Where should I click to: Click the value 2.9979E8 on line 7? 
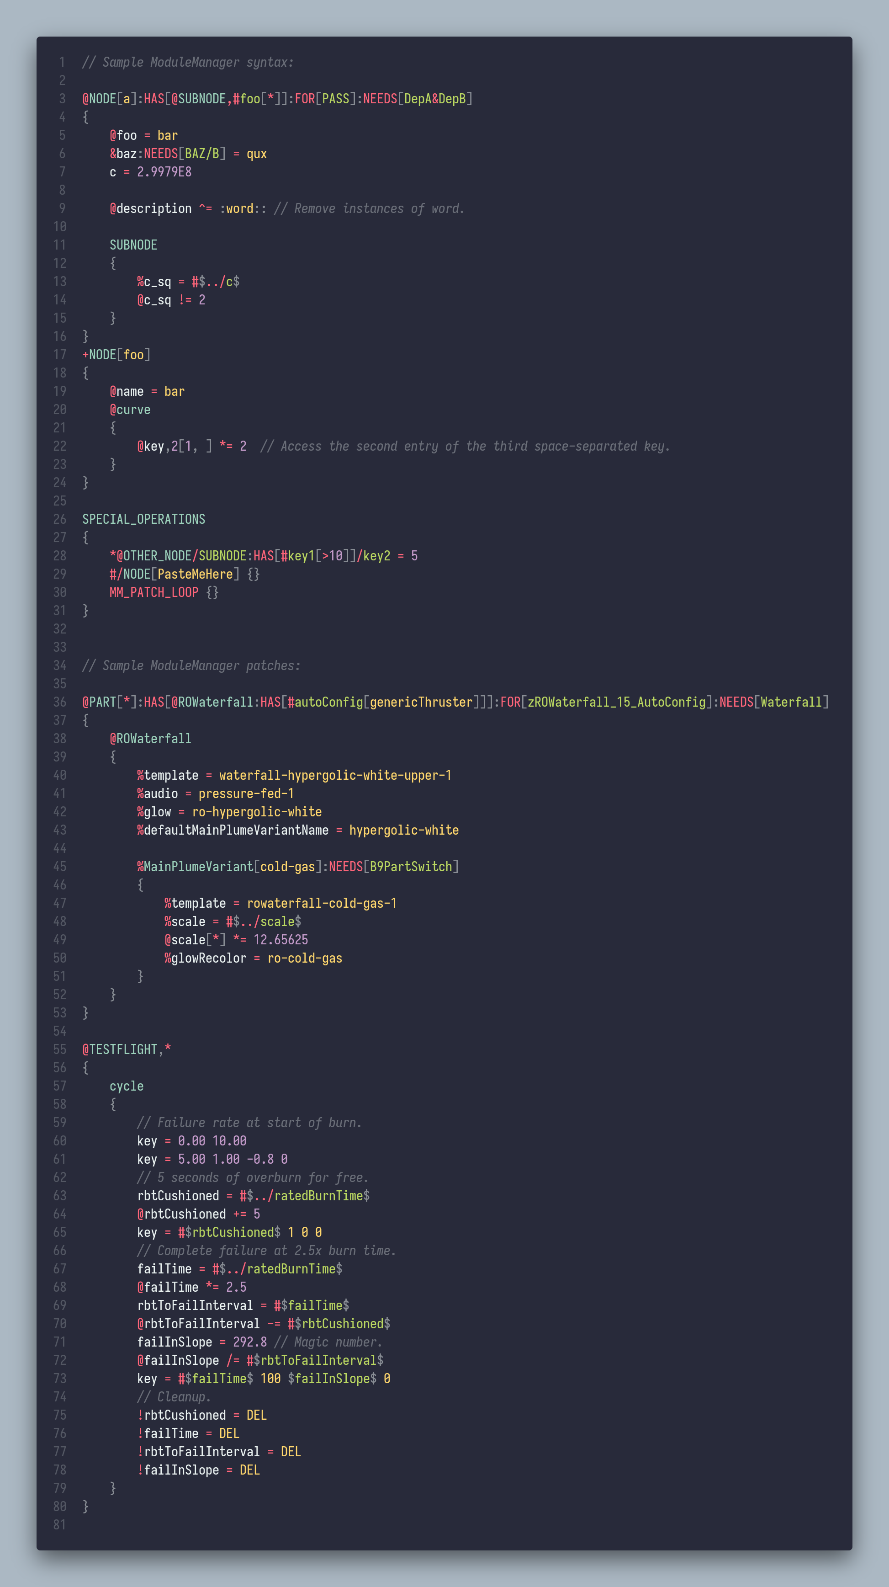164,172
